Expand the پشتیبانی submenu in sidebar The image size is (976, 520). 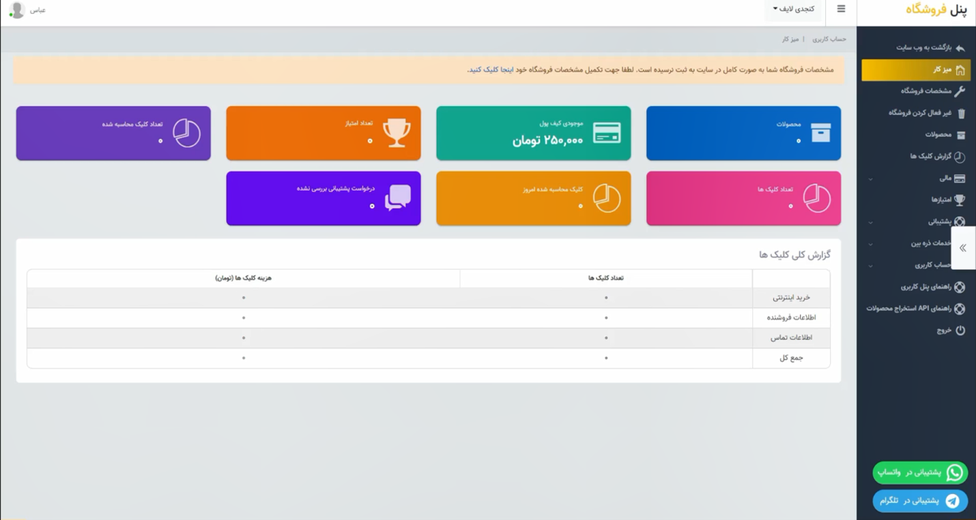[x=915, y=221]
